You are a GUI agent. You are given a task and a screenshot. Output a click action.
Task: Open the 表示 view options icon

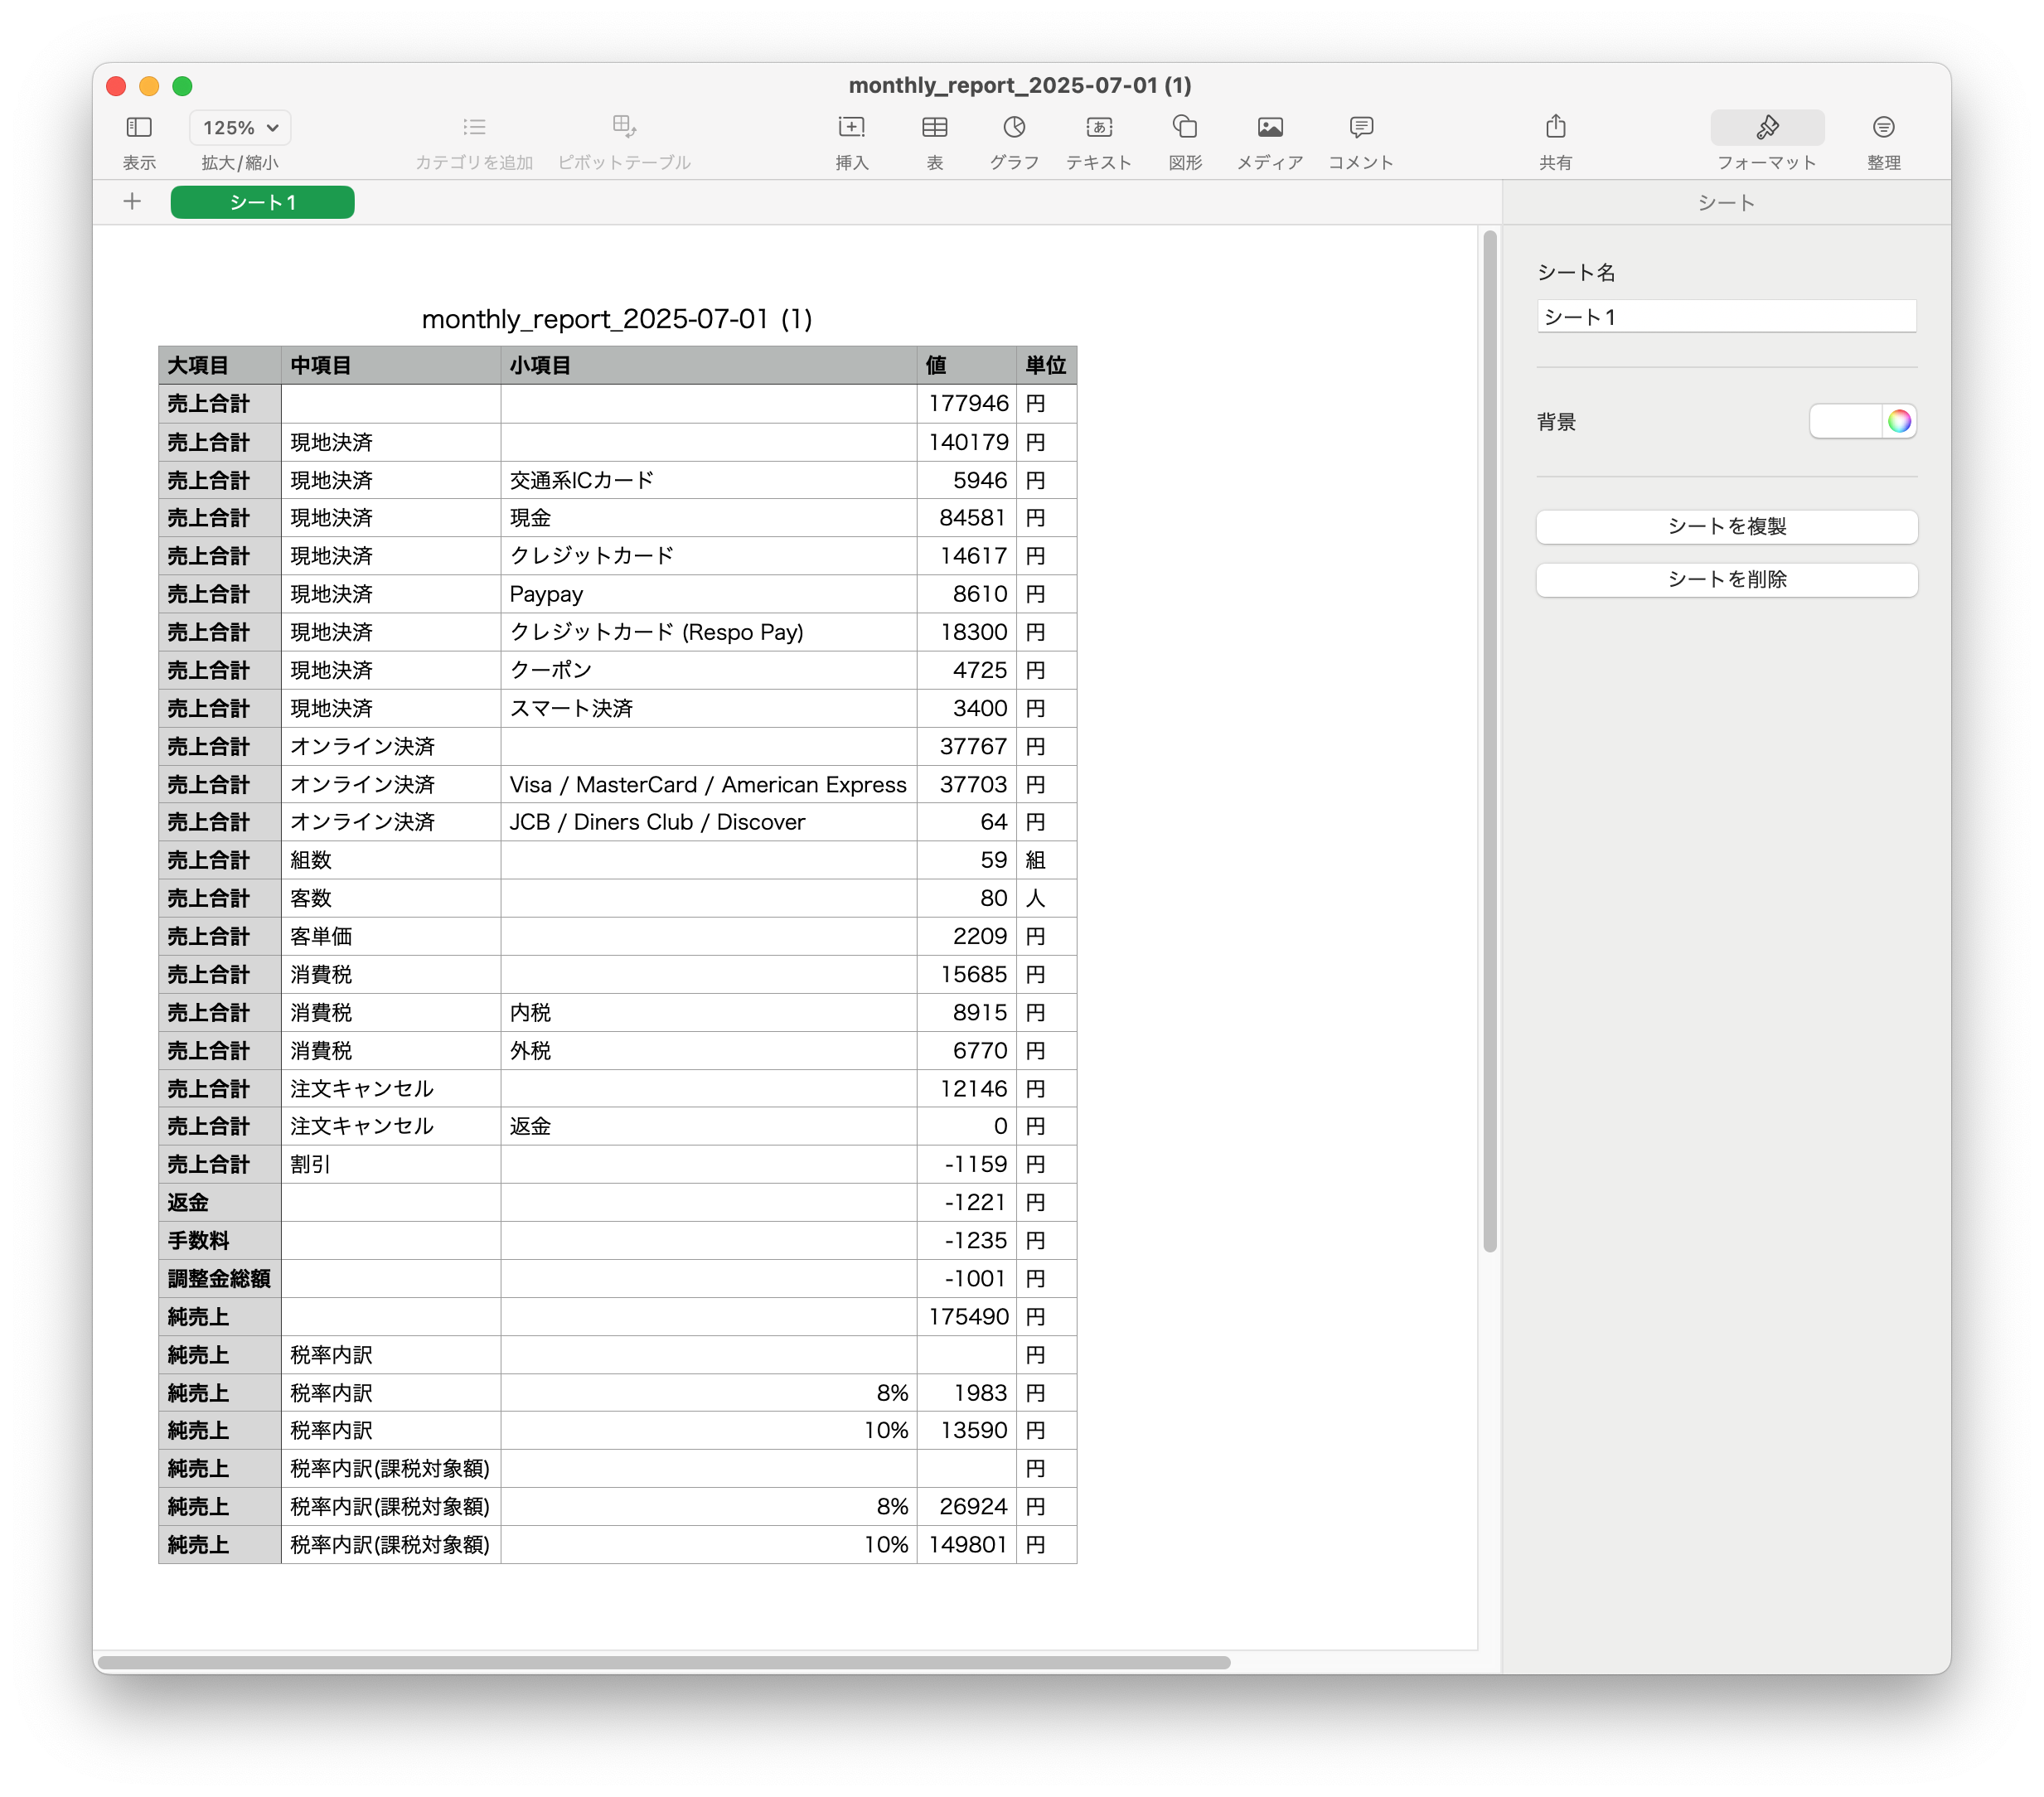(139, 127)
